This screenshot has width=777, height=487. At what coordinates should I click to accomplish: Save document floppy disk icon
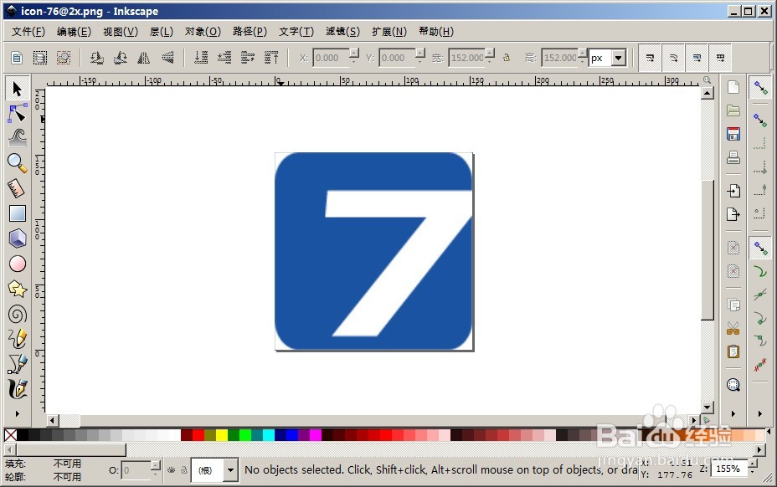[x=733, y=134]
